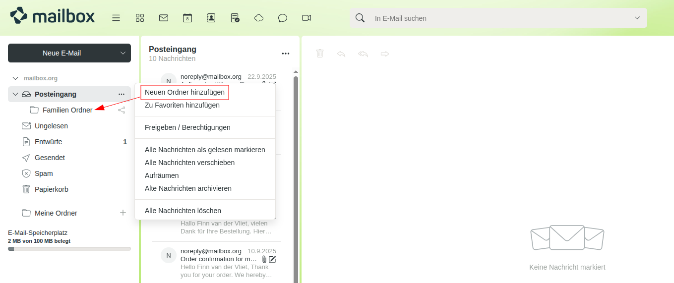The image size is (674, 283).
Task: Open the calendar app icon
Action: [x=187, y=18]
